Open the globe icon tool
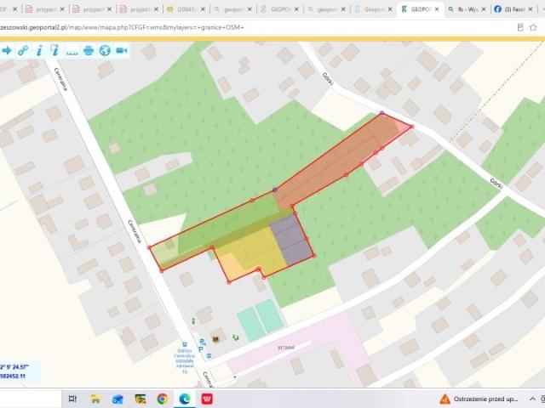Image resolution: width=545 pixels, height=408 pixels. coord(105,51)
